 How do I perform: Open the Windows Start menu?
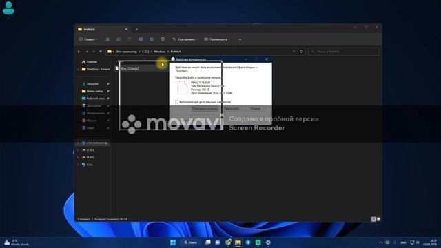click(173, 242)
